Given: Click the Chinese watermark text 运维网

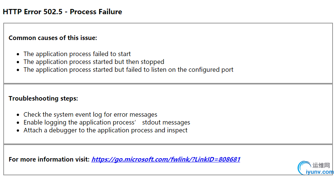Looking at the screenshot, I should 321,165.
